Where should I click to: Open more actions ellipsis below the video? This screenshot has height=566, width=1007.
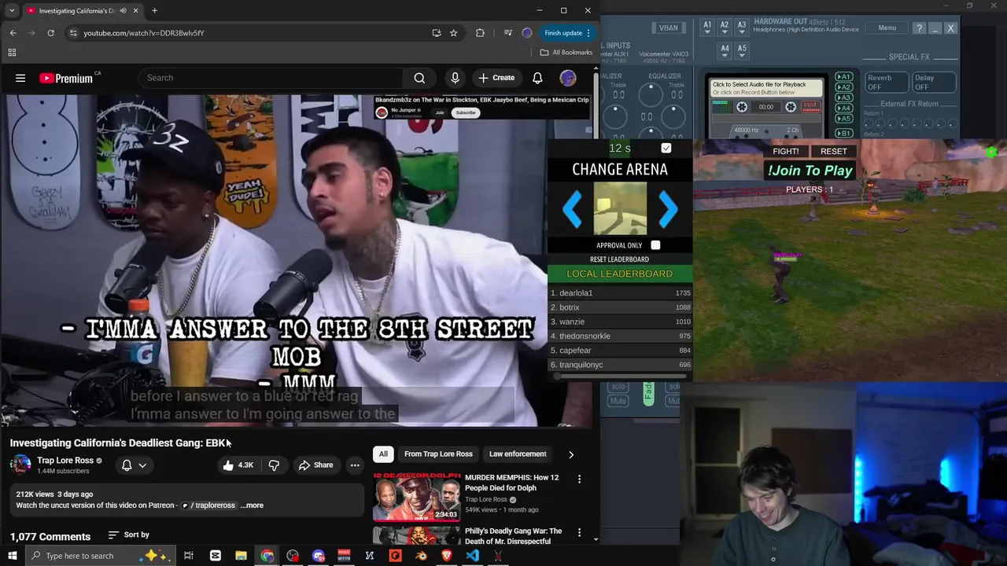point(355,465)
